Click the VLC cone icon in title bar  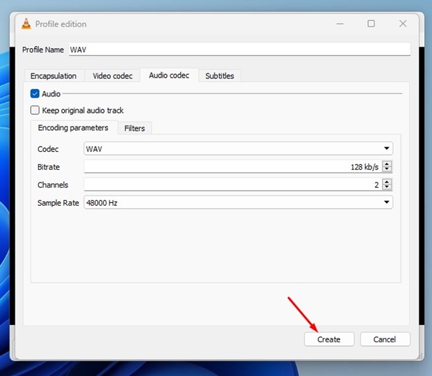(26, 24)
